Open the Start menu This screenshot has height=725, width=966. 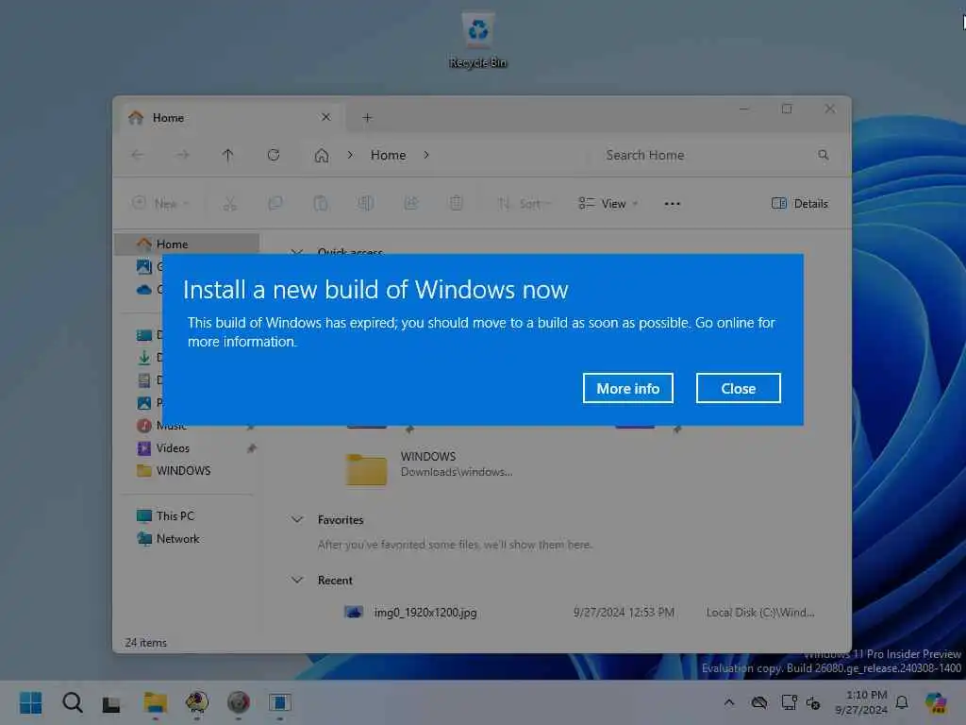(x=30, y=702)
